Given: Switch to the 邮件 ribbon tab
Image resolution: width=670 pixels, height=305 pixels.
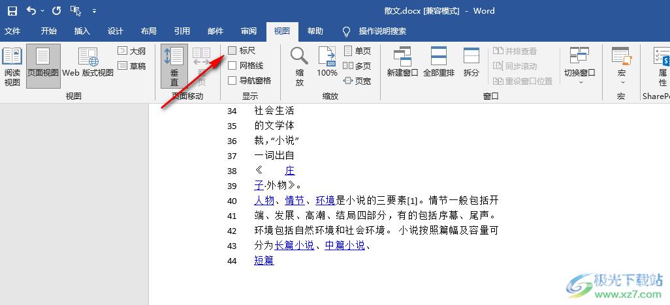Looking at the screenshot, I should tap(215, 31).
